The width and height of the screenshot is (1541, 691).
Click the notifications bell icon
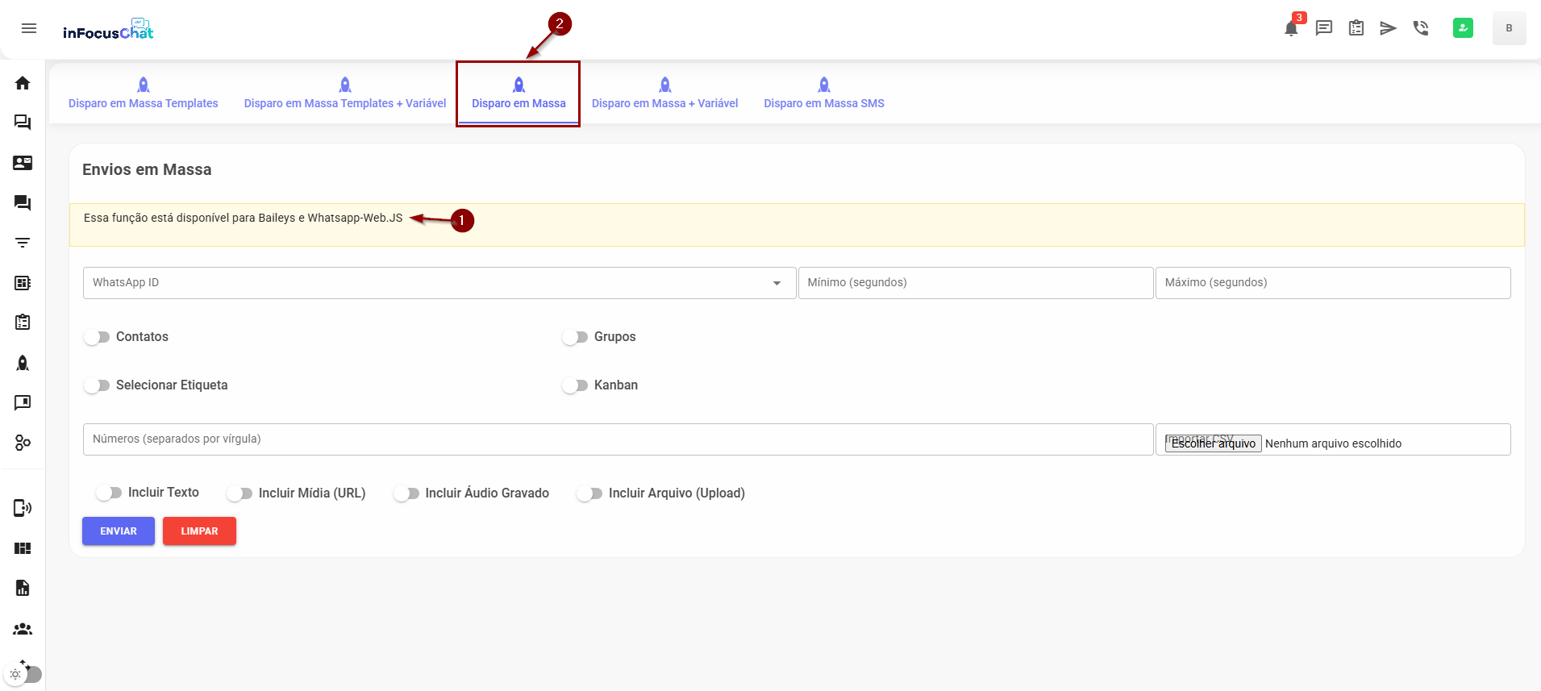(x=1291, y=28)
